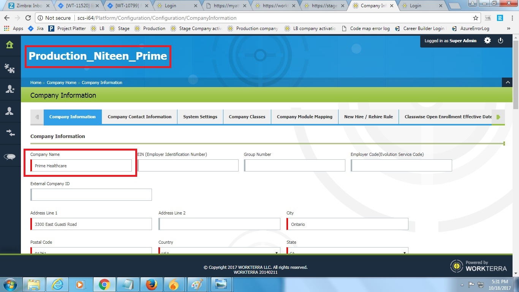Click the transfer arrows sidebar icon

(9, 133)
